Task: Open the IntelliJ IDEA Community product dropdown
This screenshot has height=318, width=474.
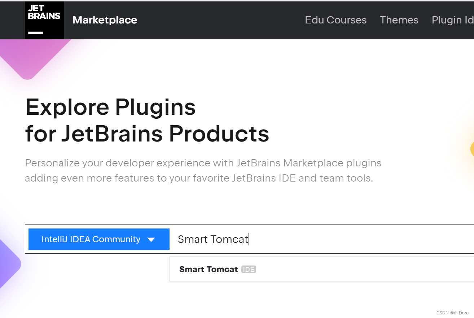Action: pos(99,239)
